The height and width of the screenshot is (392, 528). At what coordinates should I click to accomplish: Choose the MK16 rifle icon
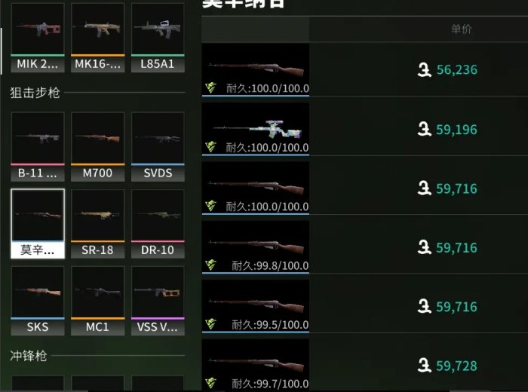coord(97,37)
